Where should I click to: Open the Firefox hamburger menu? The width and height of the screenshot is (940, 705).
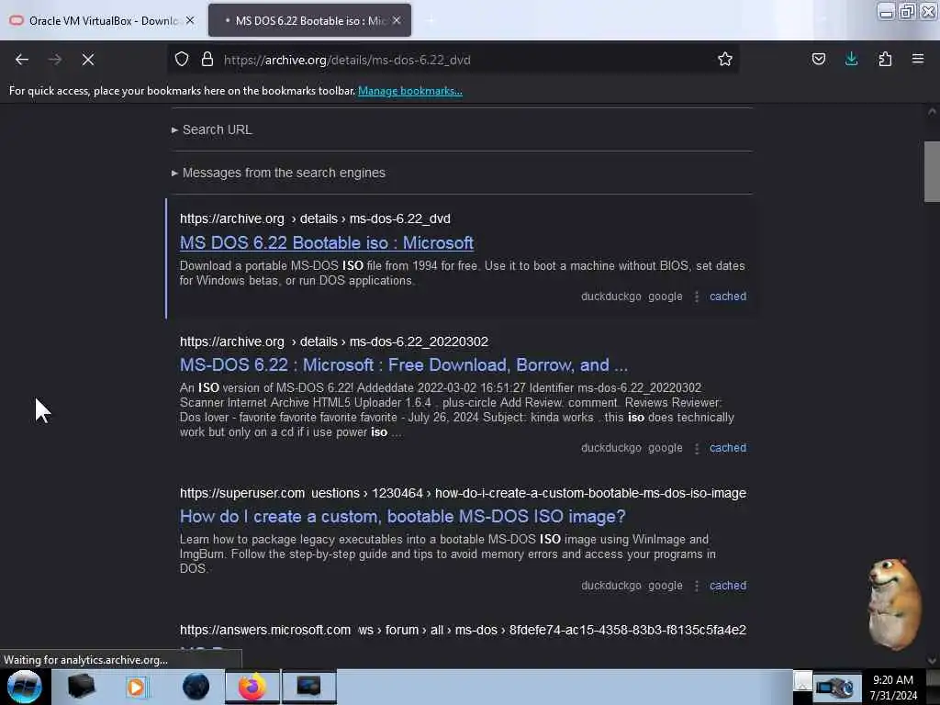point(918,59)
